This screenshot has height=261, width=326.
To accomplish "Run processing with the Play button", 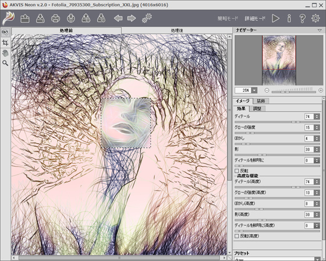I will point(276,19).
